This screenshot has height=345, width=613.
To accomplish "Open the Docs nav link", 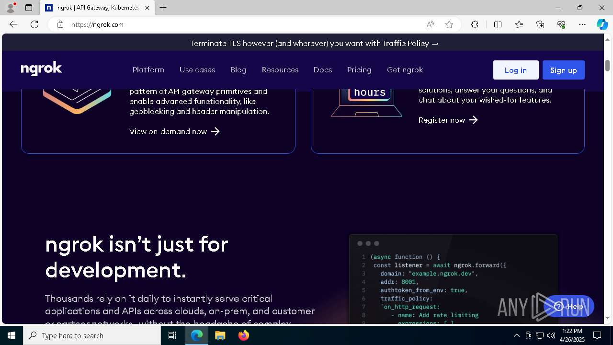I will pyautogui.click(x=323, y=70).
